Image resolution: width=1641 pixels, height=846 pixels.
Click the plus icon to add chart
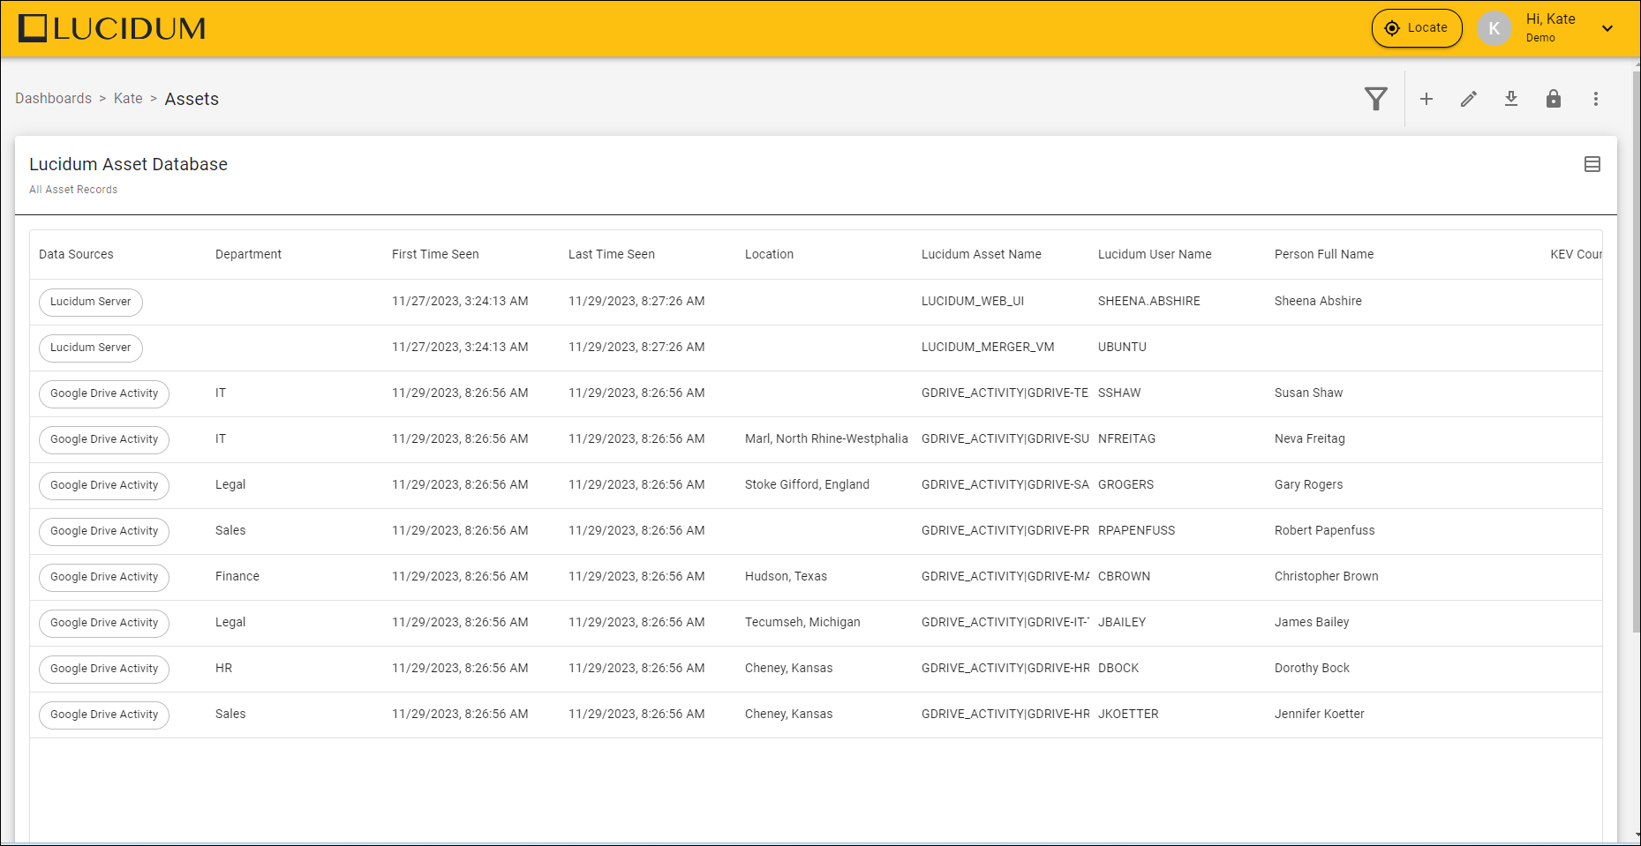coord(1426,99)
